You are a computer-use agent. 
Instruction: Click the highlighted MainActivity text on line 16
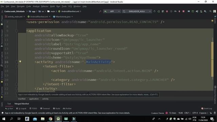pos(98,62)
